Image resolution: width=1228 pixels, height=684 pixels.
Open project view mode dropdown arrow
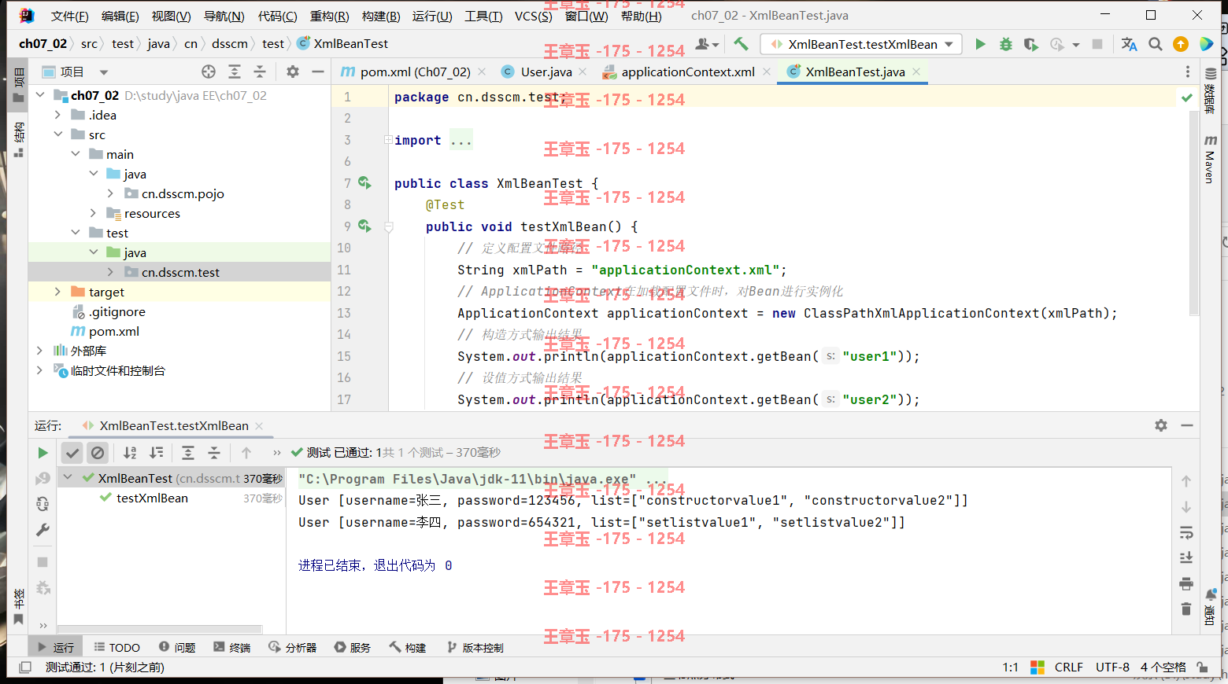104,72
